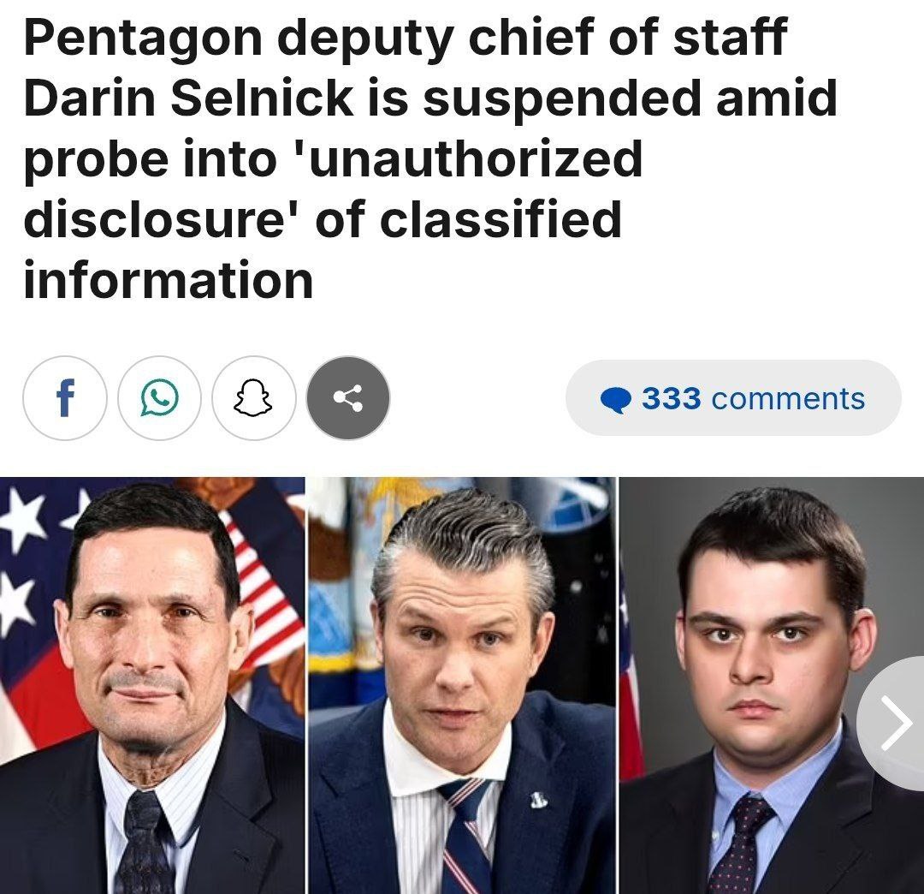Open the middle photo of the gray-haired man

pos(462,685)
